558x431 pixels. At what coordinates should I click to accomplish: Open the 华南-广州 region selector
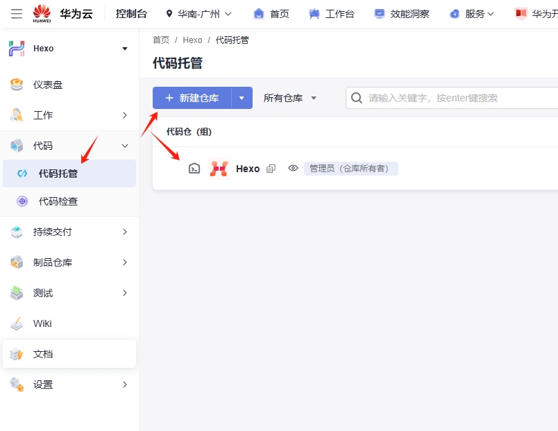[x=198, y=14]
